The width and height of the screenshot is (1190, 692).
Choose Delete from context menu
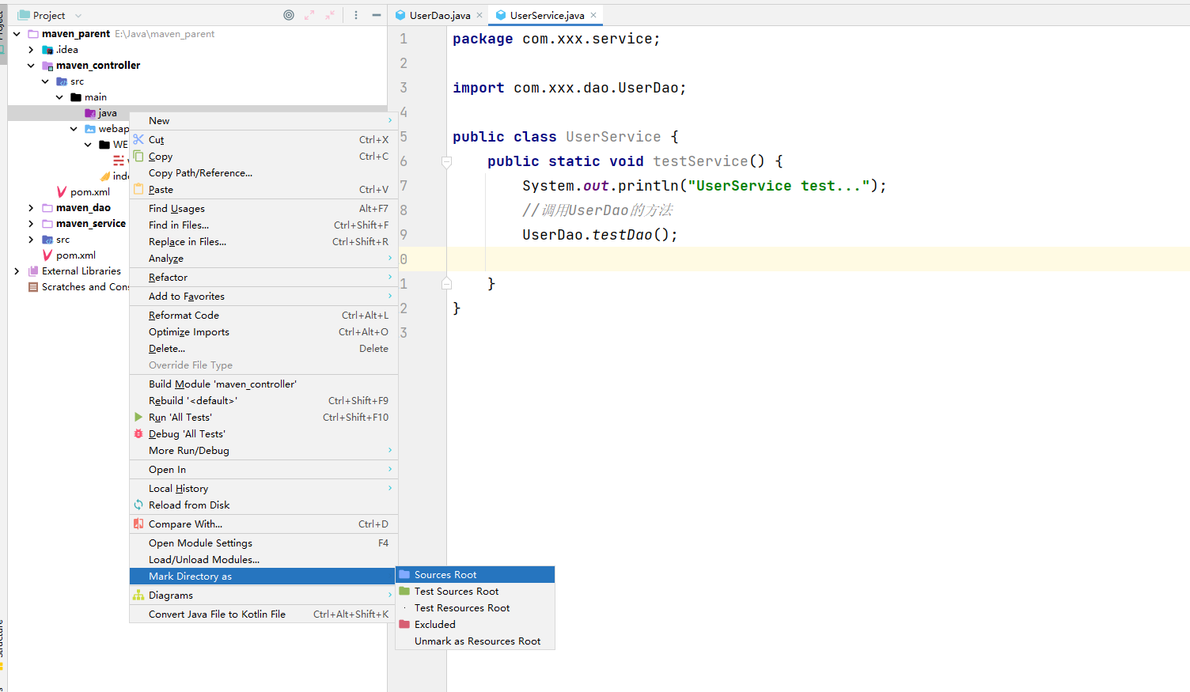(263, 349)
